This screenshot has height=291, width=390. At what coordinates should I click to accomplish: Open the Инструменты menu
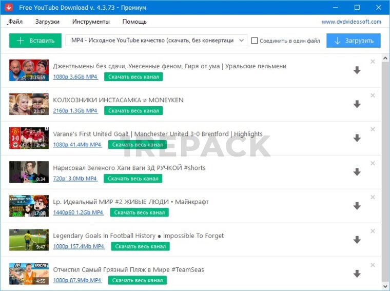point(91,22)
